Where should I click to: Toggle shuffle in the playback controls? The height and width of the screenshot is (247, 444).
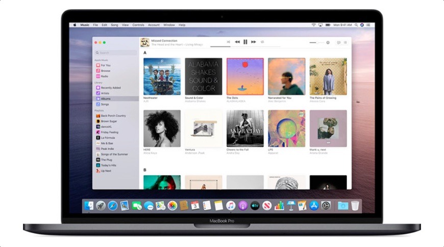pos(228,42)
